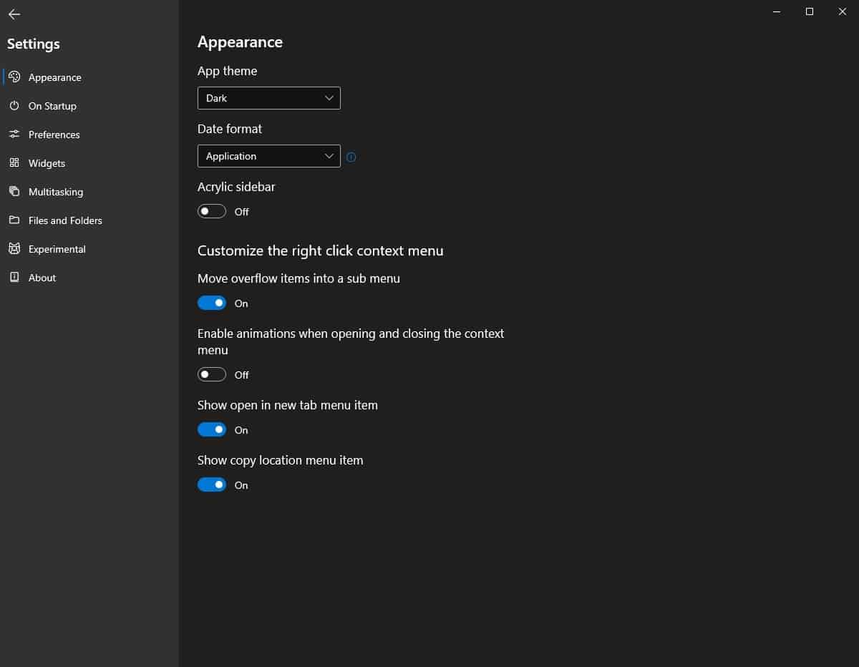Screen dimensions: 859x667
Task: Enable context menu open and close animations
Action: (x=212, y=374)
